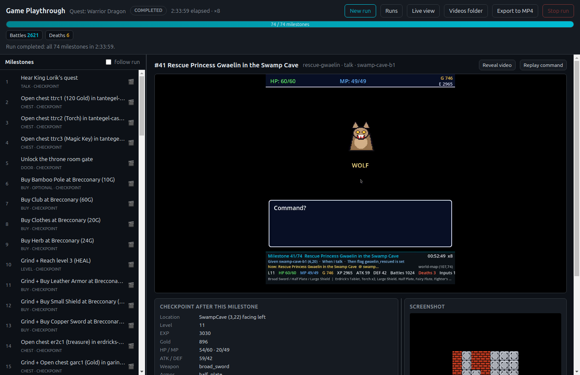Open clip icon for Buy Copper Sword milestone
Viewport: 580px width, 375px height.
click(131, 326)
